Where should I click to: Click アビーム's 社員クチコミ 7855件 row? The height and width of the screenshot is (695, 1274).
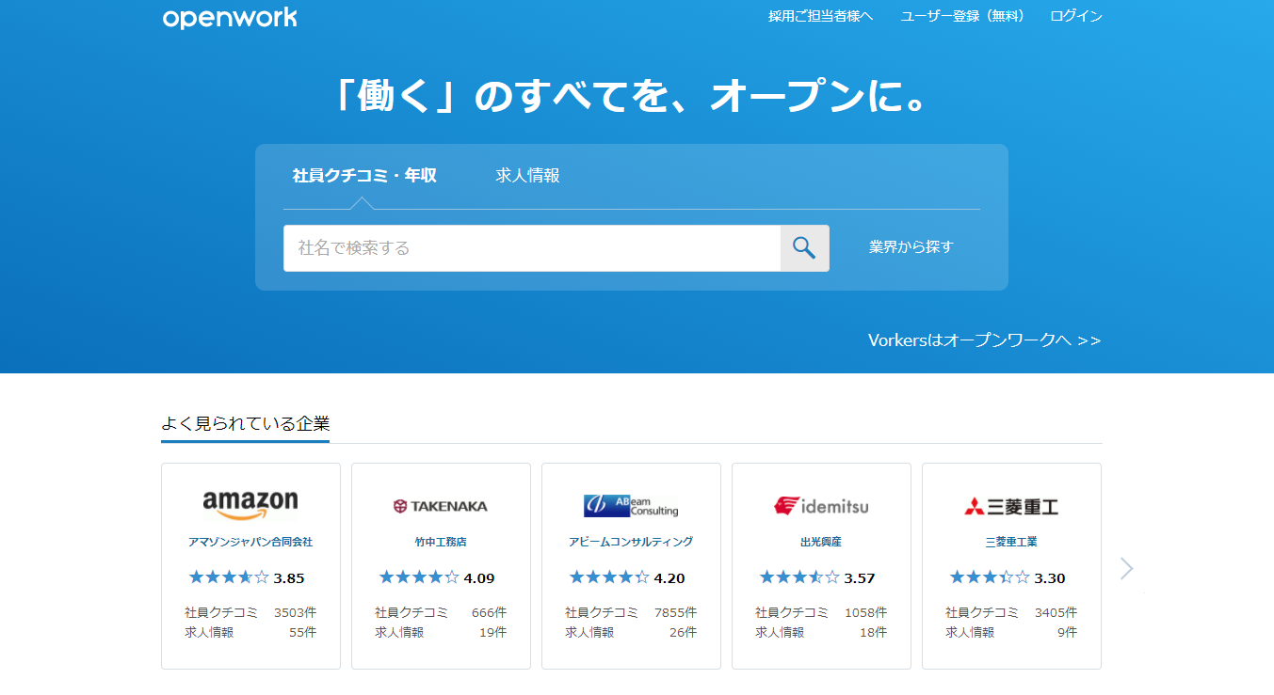631,612
